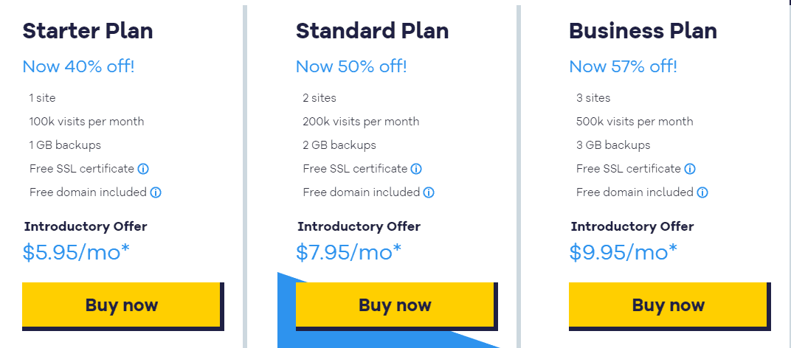Click the Now 40% off! text

tap(79, 66)
